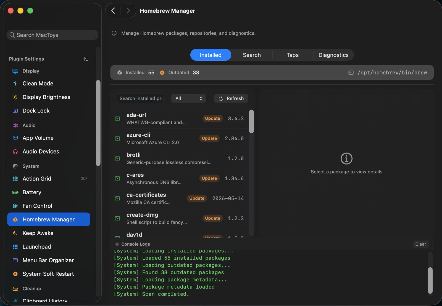The image size is (442, 306).
Task: Click the Search MacToys field
Action: point(52,35)
